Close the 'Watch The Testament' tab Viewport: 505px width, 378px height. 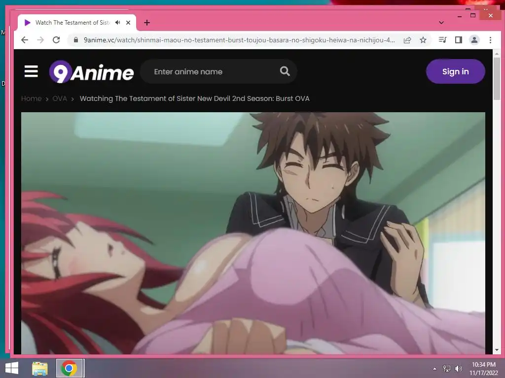(128, 23)
